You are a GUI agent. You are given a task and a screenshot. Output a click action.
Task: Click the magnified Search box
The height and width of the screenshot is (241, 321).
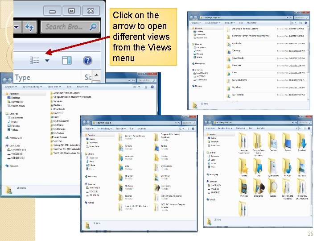tap(70, 27)
